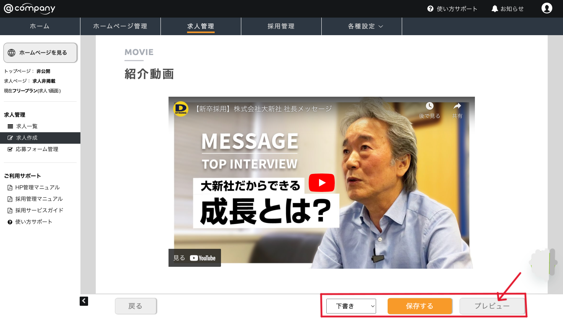Image resolution: width=563 pixels, height=318 pixels.
Task: Click the PDF icon beside 採用管理マニュアル
Action: pos(10,199)
